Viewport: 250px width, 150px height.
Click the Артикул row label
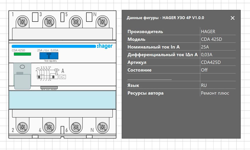tap(137, 62)
